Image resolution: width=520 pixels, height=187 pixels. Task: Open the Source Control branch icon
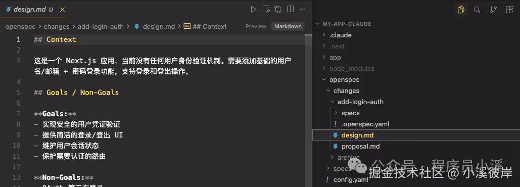493,10
